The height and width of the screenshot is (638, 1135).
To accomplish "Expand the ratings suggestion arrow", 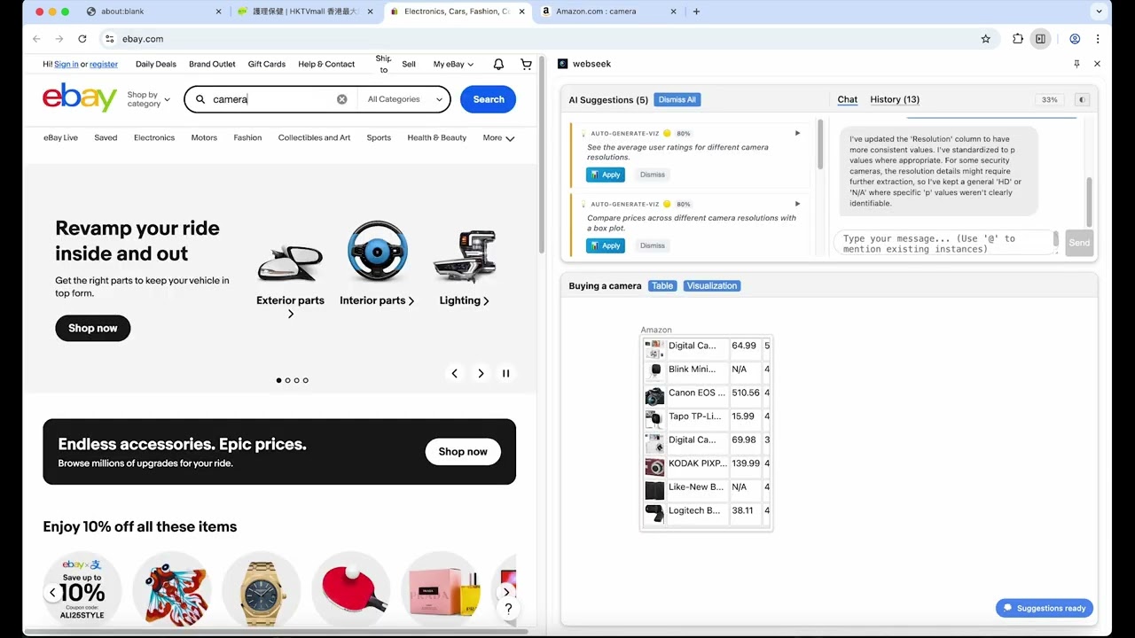I will point(797,133).
